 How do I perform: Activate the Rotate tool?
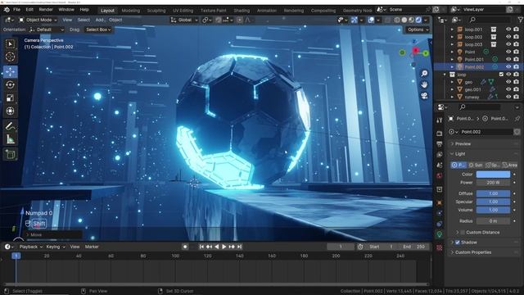10,85
